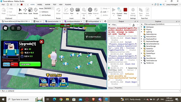Enable the Collisions checkbox
This screenshot has height=102, width=181.
tap(40, 12)
